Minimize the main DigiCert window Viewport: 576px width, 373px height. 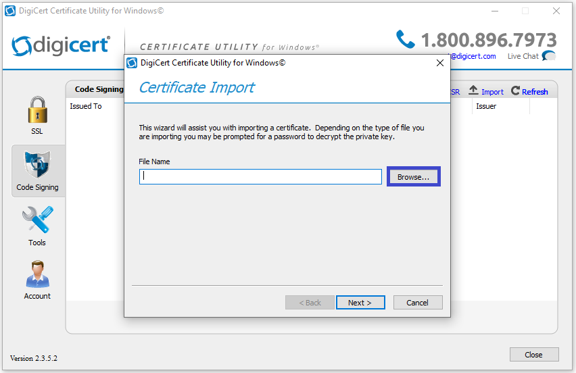coord(495,11)
